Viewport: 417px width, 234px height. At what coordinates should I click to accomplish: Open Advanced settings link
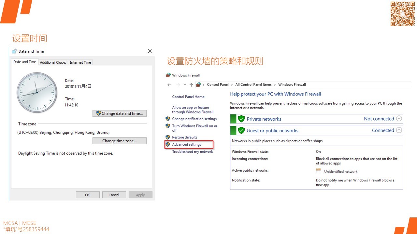click(187, 144)
